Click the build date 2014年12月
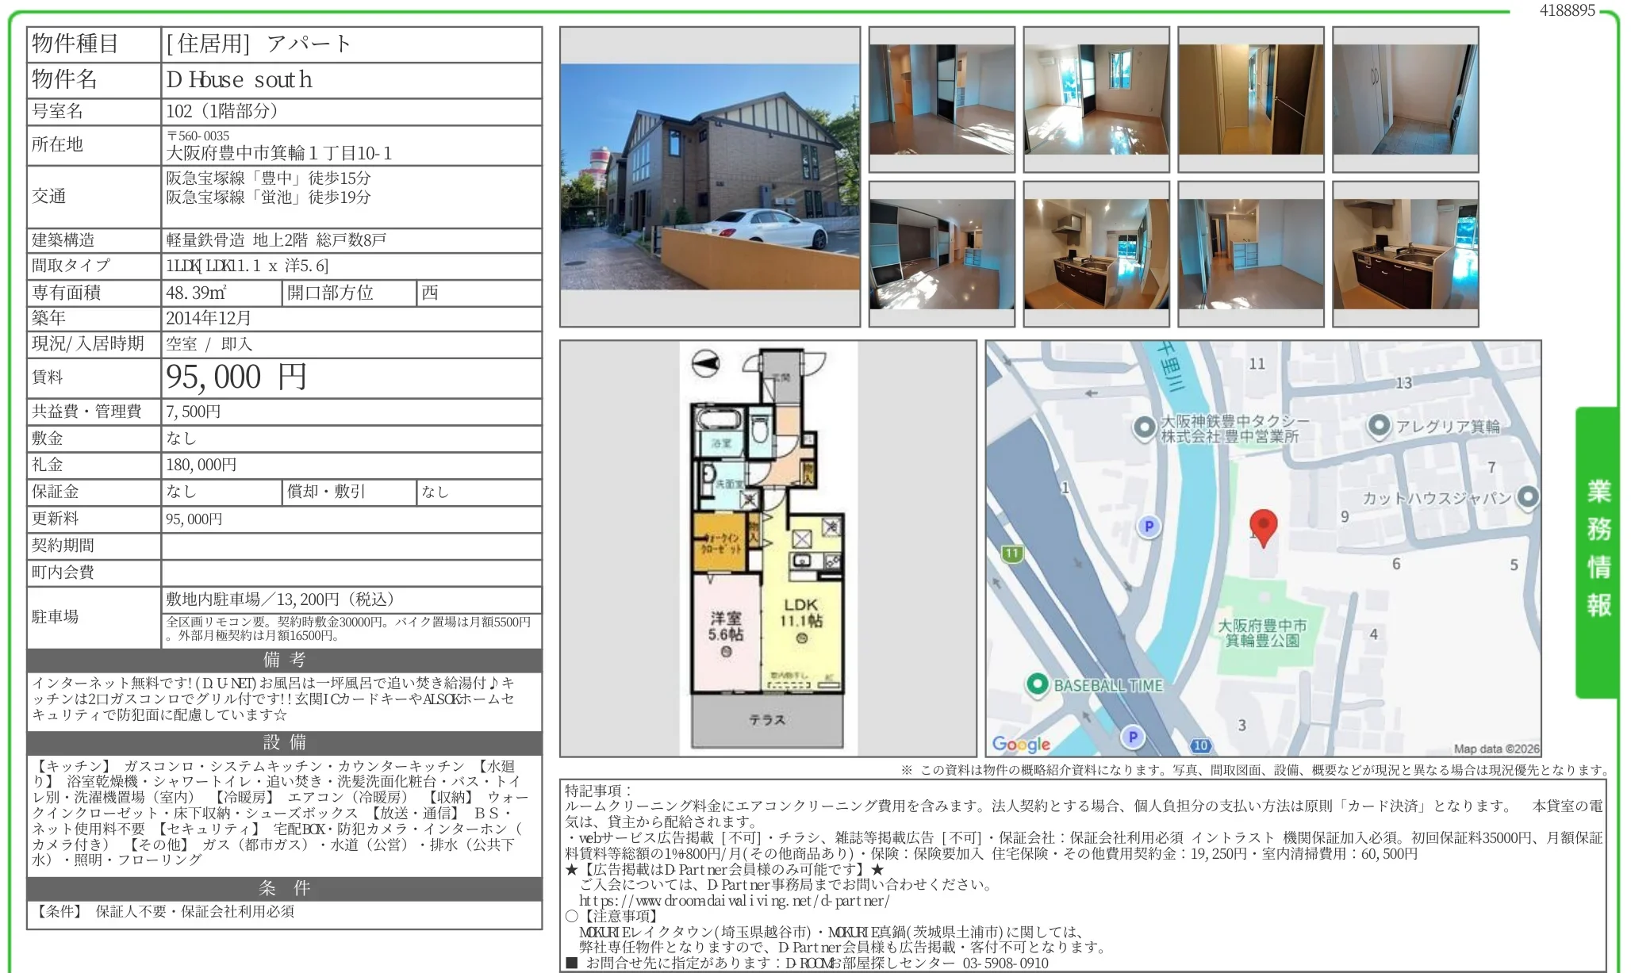The width and height of the screenshot is (1631, 973). tap(209, 318)
